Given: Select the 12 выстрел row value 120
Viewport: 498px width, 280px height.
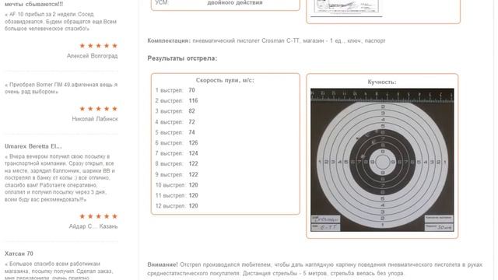Looking at the screenshot, I should [193, 206].
